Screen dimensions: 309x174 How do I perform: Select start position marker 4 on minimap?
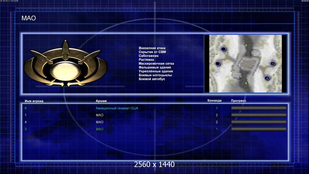pyautogui.click(x=267, y=78)
